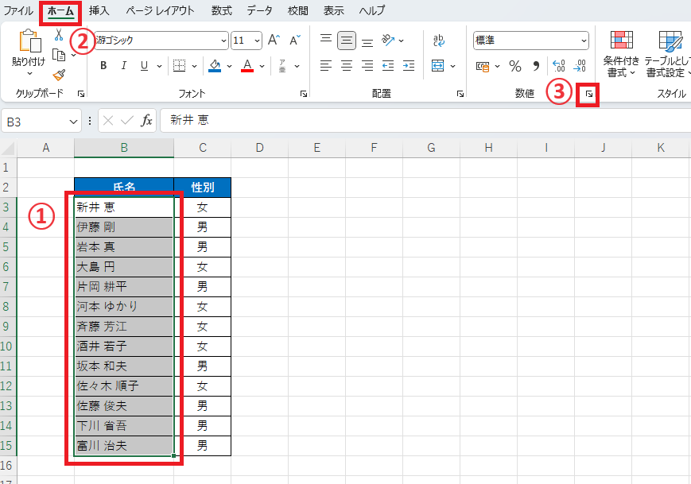Image resolution: width=691 pixels, height=484 pixels.
Task: Switch to the データ tab
Action: (x=259, y=10)
